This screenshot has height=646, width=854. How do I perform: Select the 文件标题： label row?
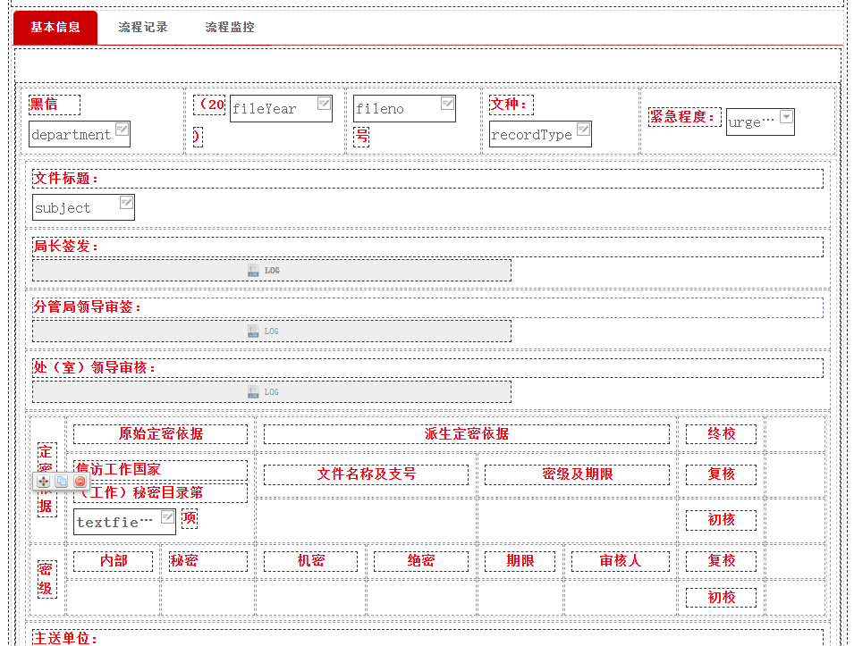pos(427,179)
